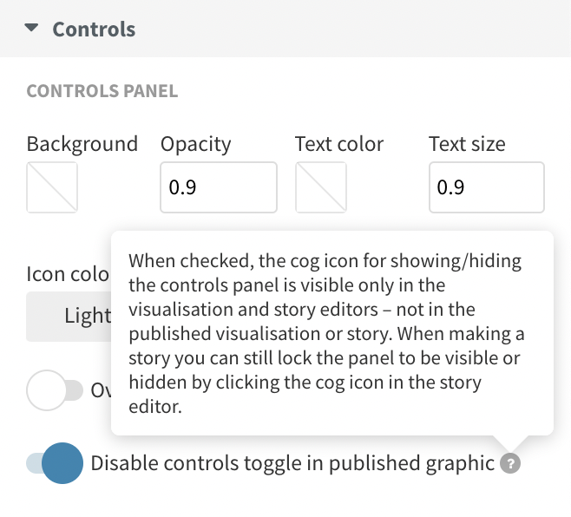
Task: Open the Background color swatch
Action: 52,187
